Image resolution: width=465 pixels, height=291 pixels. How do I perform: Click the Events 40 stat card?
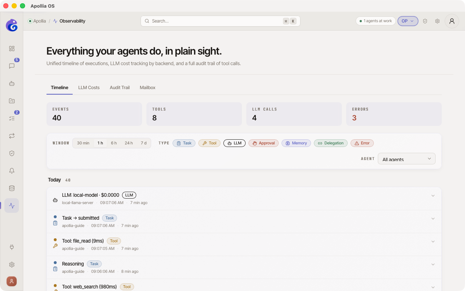(x=94, y=114)
